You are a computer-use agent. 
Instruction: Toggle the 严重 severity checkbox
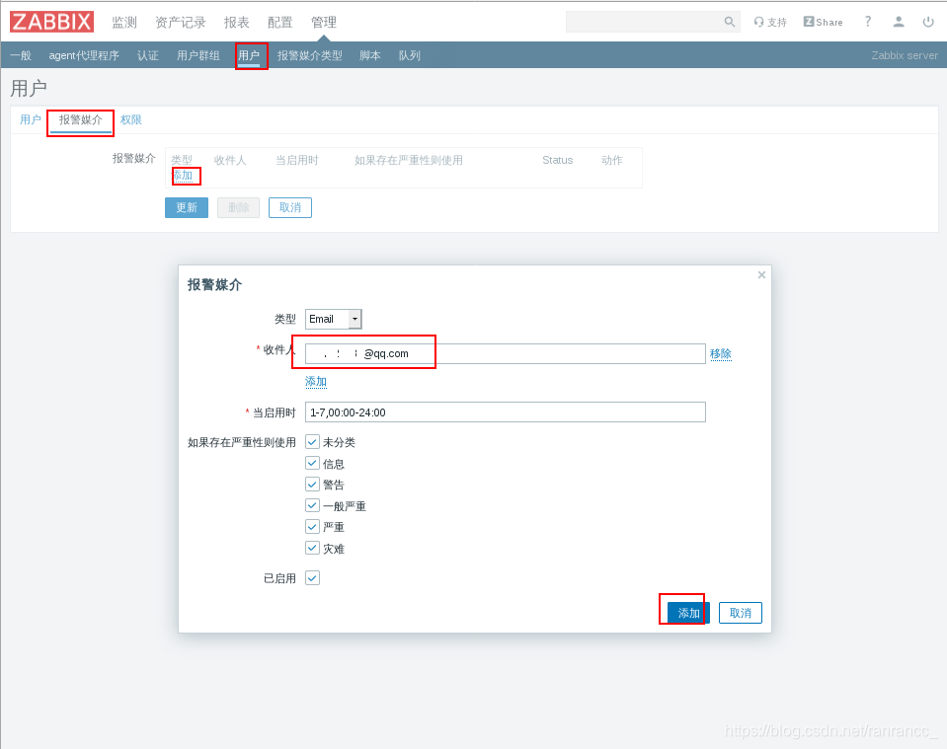(x=312, y=526)
